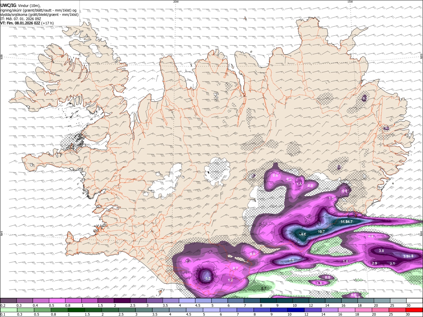Screen dimensions: 423x317
Task: Click the Hofsjökull glacier white patch, central Iceland
Action: pos(217,171)
